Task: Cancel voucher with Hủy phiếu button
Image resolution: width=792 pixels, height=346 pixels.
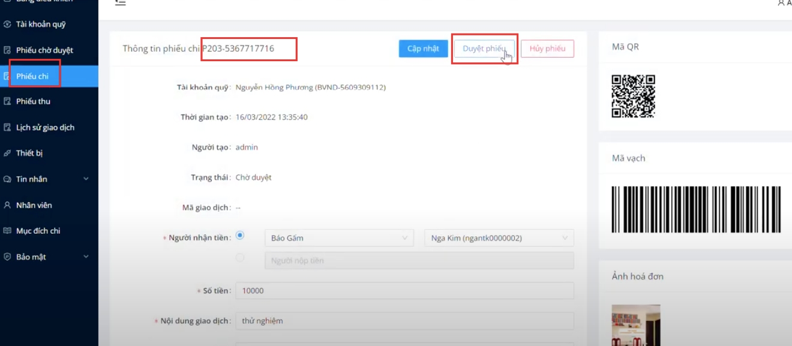Action: [547, 49]
